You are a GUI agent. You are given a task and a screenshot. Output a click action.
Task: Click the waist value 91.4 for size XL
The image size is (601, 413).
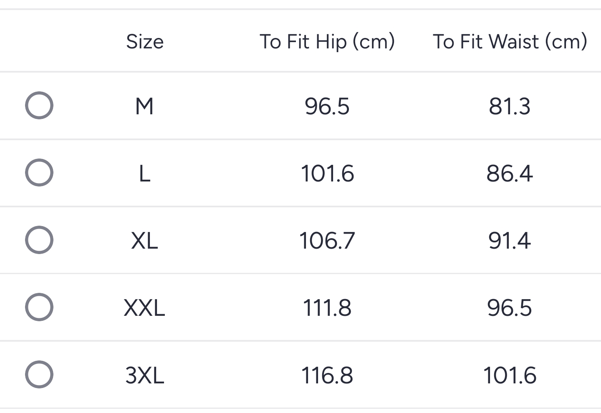point(510,239)
